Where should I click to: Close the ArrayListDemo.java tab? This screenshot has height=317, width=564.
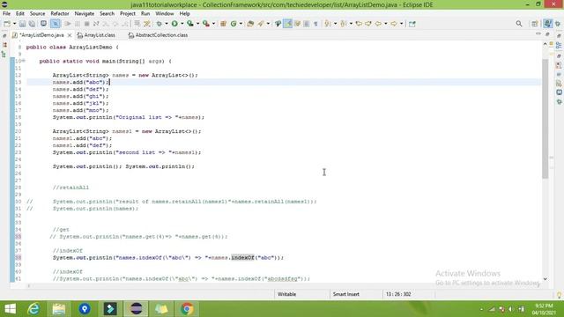[x=70, y=35]
